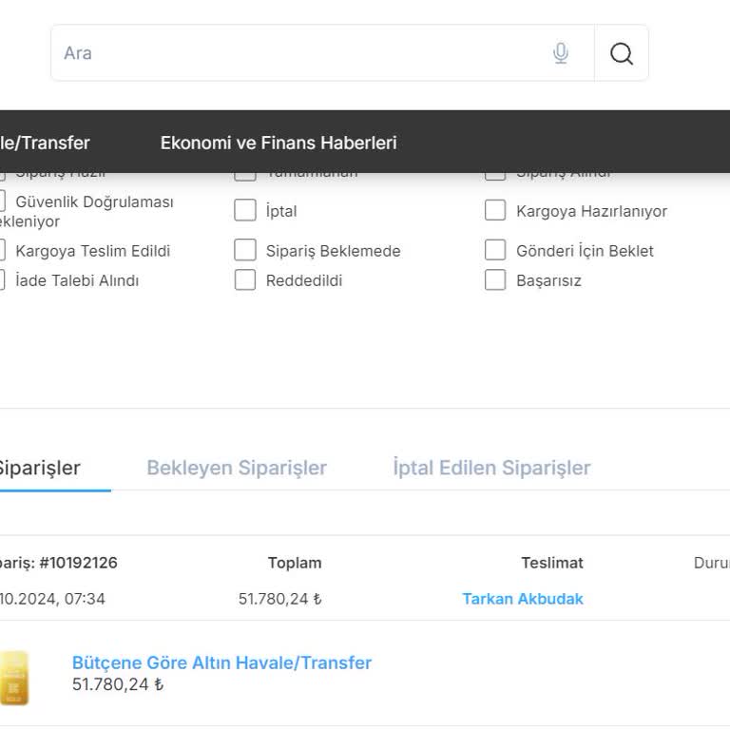Select the Gönderi İçin Beklet checkbox

[x=495, y=250]
